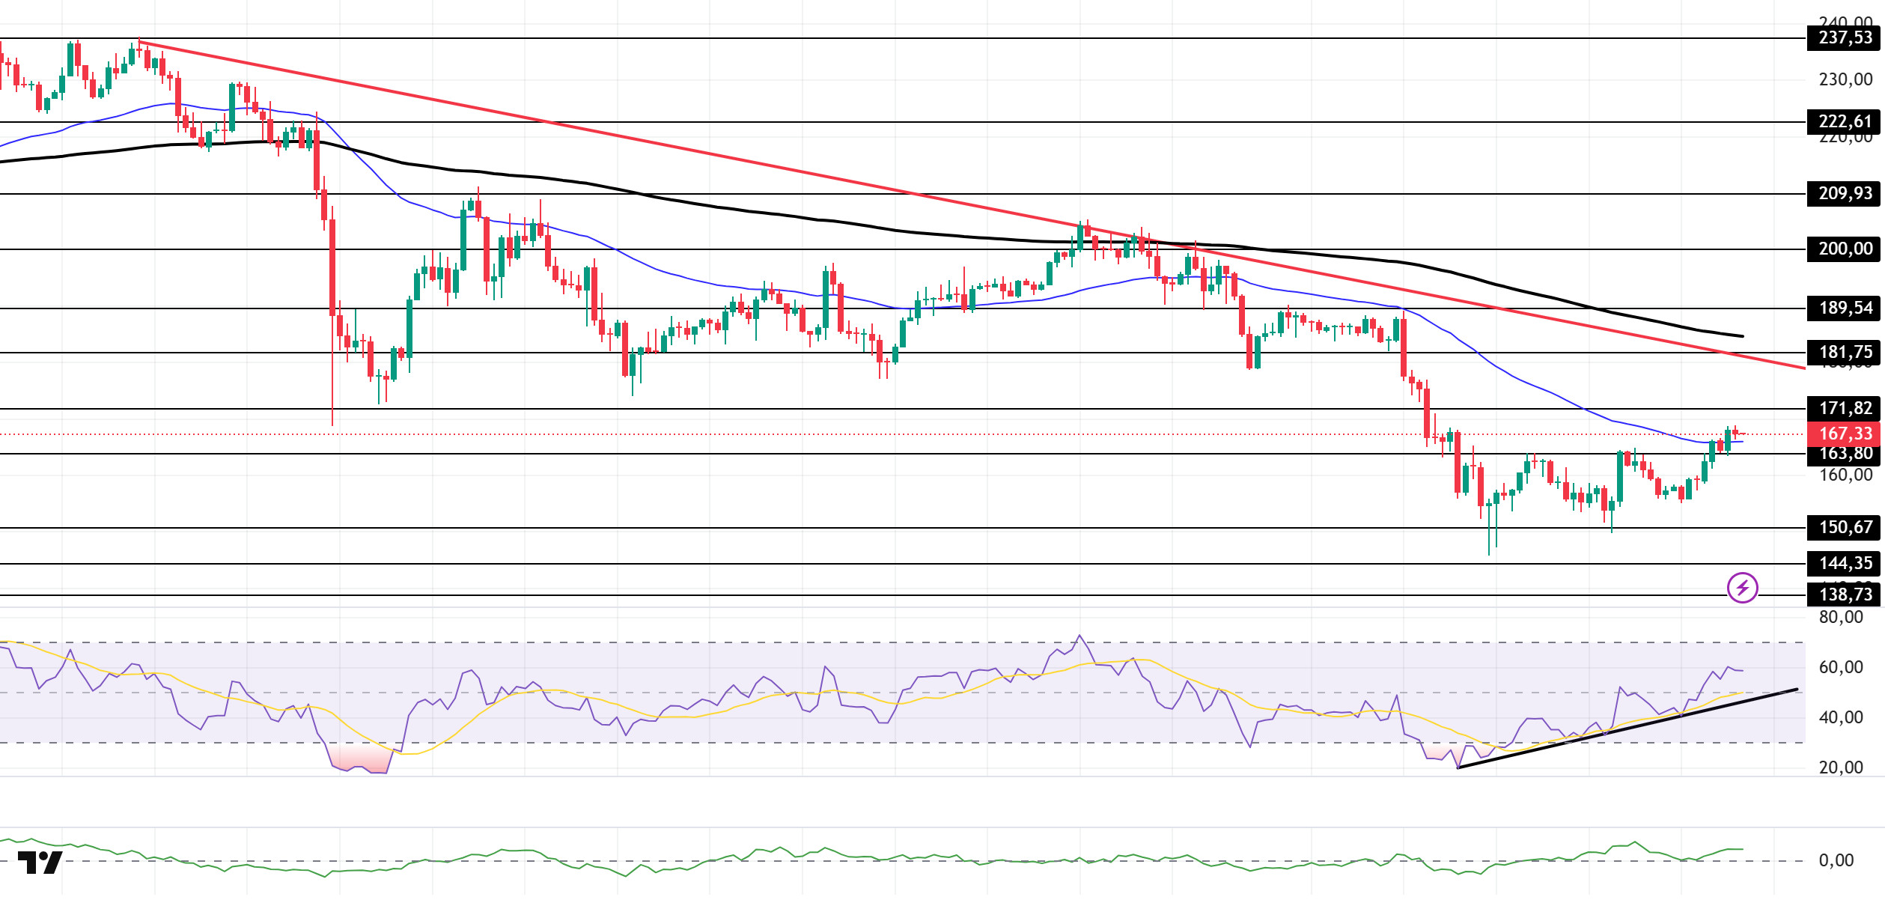This screenshot has width=1885, height=903.
Task: Click the 40,00 label on RSI scale
Action: [1840, 717]
